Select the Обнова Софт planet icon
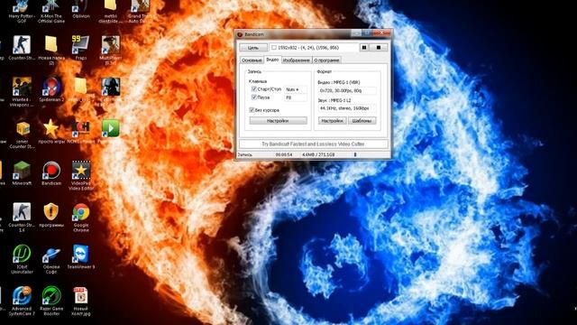Viewport: 577px width, 325px height. pos(51,259)
